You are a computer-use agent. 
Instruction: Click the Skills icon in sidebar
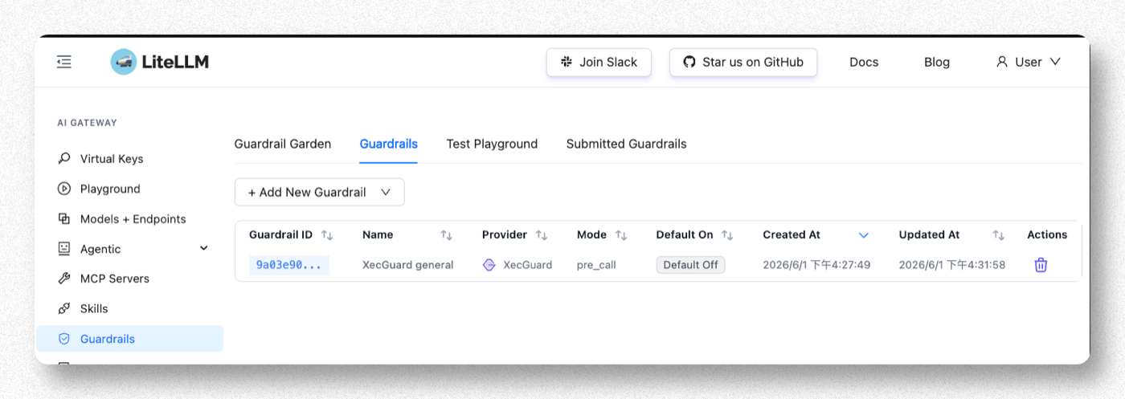[64, 308]
